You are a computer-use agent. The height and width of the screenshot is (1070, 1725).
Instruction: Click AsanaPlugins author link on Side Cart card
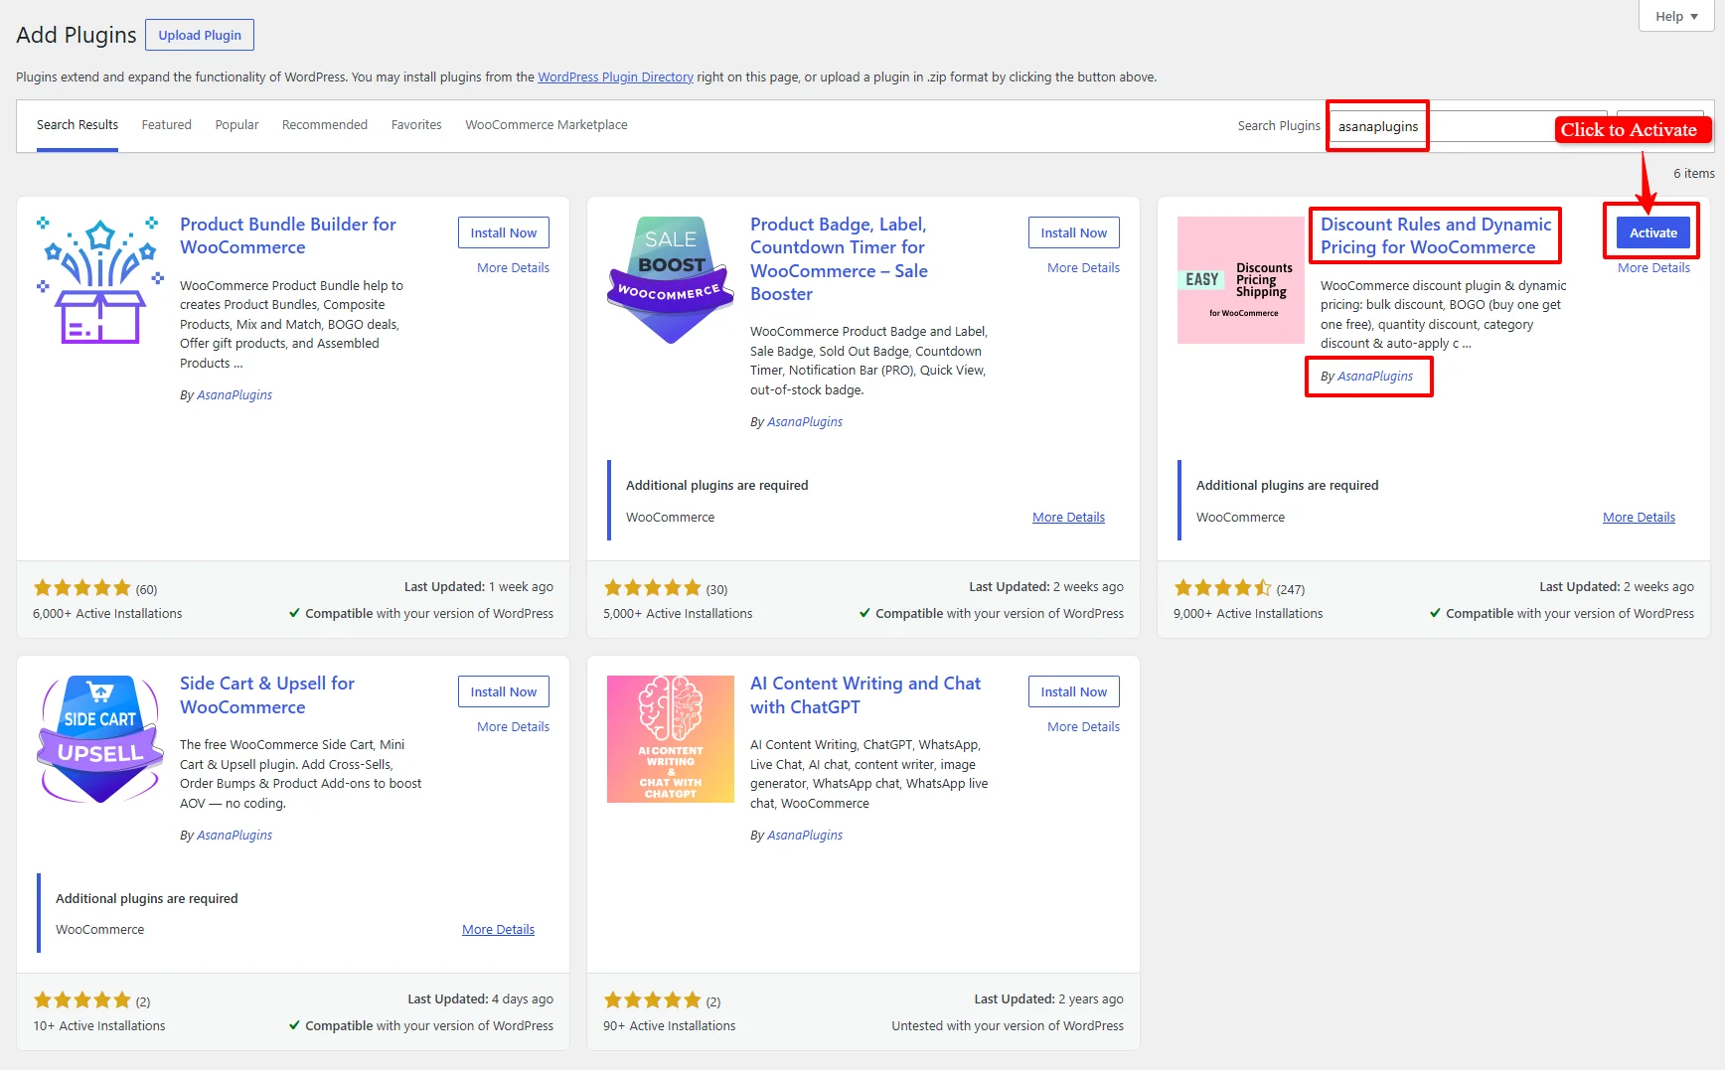(x=235, y=836)
